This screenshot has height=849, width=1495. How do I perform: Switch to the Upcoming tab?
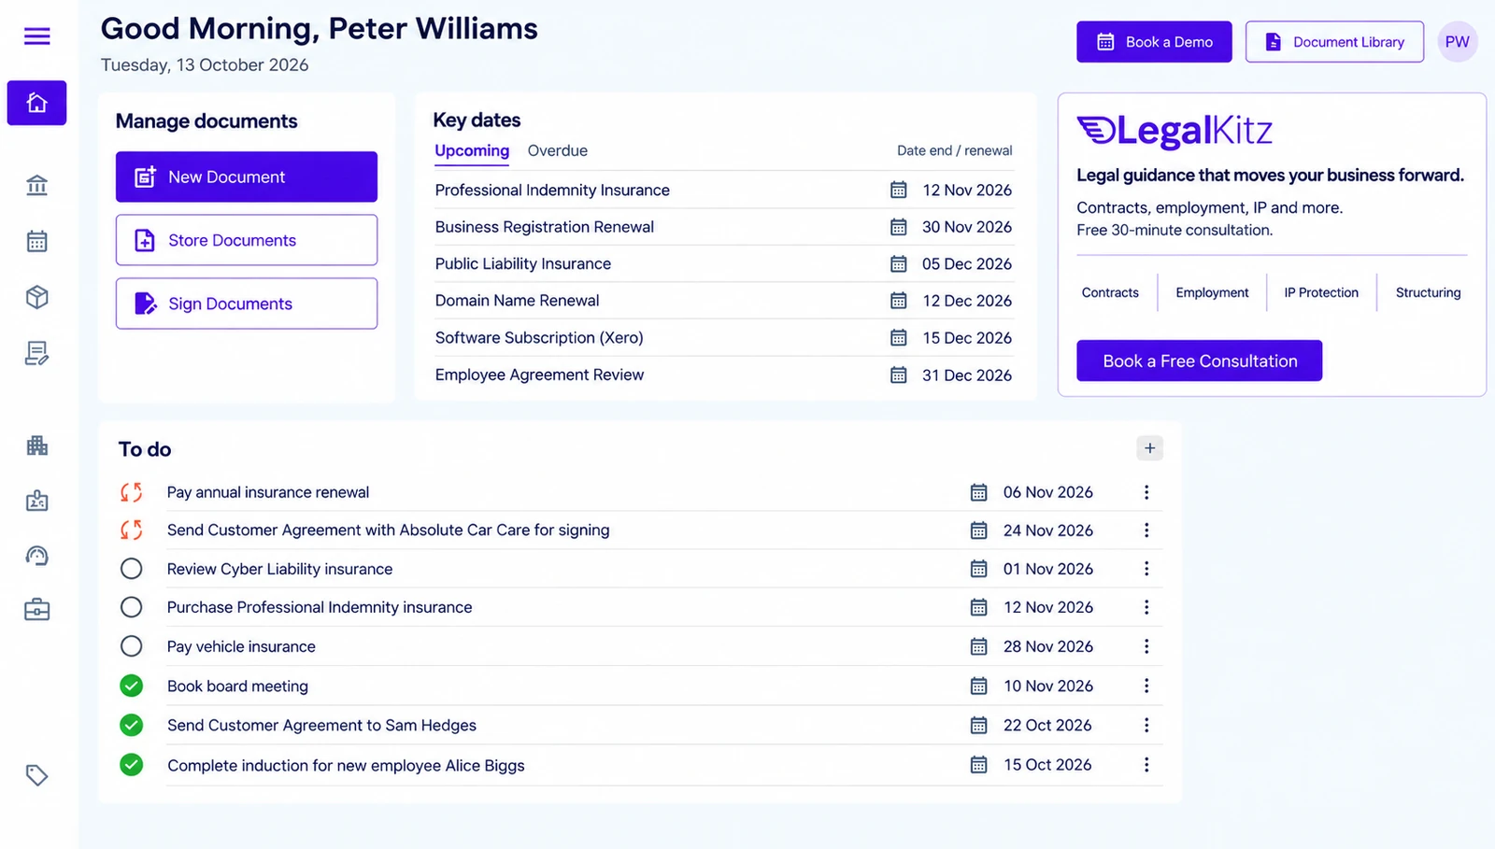[x=472, y=151]
